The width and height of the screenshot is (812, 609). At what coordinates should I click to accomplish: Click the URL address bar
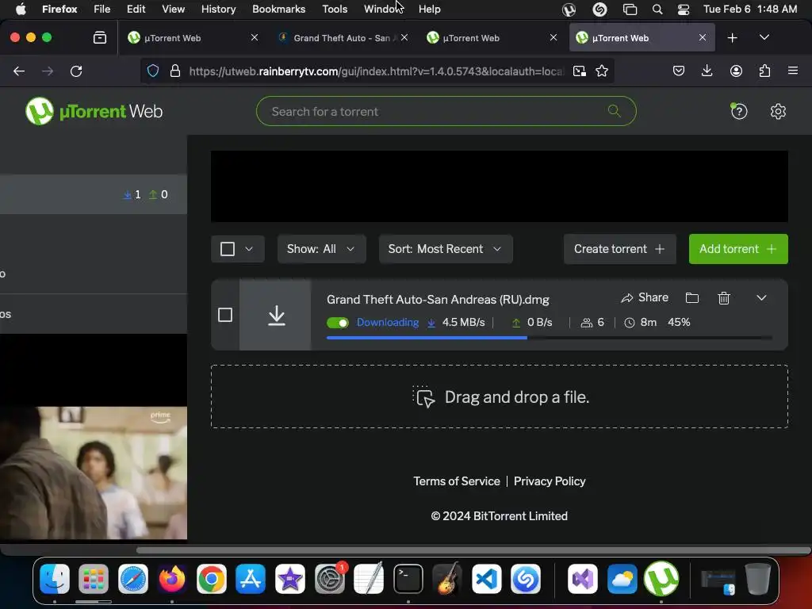click(375, 71)
